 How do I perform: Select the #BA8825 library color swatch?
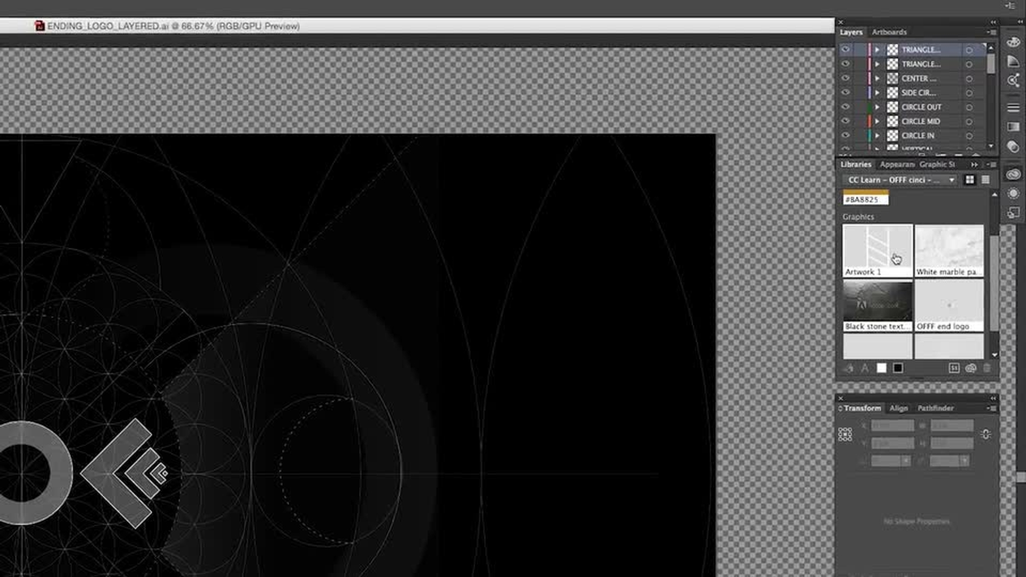(x=866, y=197)
